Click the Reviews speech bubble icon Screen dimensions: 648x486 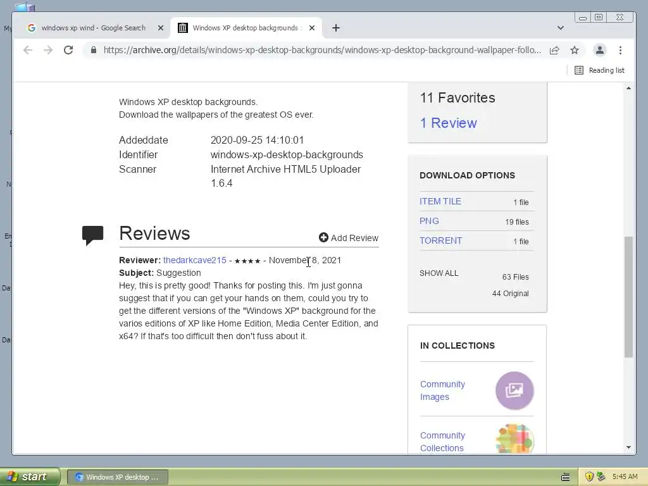pyautogui.click(x=92, y=235)
